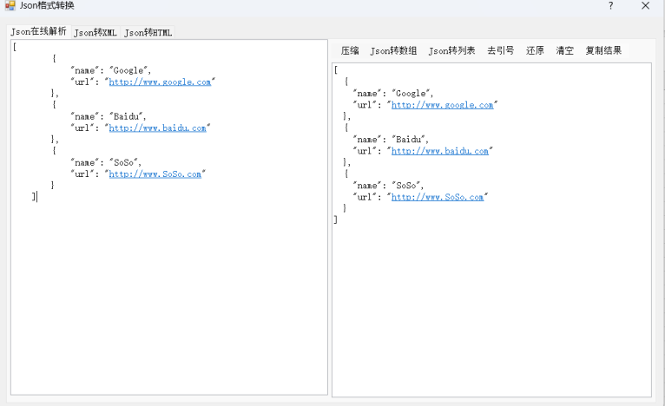Screen dimensions: 665x406
Task: Open baidu.com link in right result pane
Action: 440,151
